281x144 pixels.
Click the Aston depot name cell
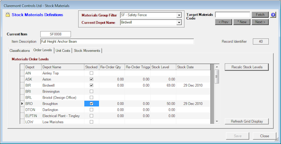63,79
